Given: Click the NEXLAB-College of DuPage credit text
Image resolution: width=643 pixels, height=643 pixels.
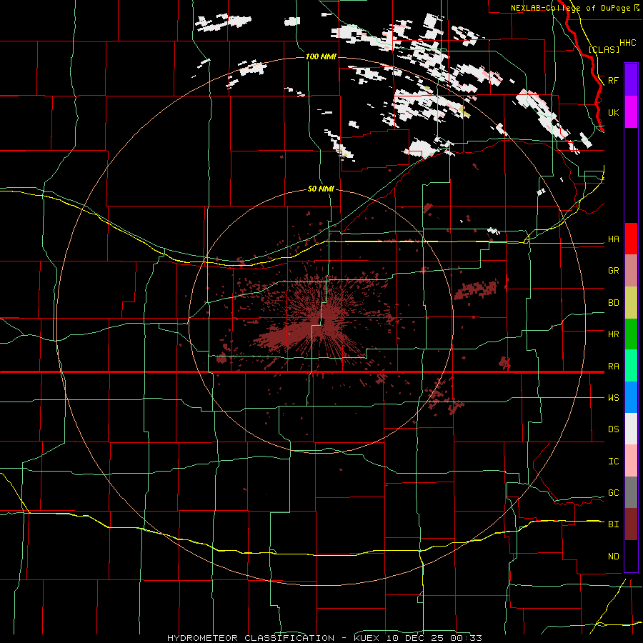Looking at the screenshot, I should (575, 8).
